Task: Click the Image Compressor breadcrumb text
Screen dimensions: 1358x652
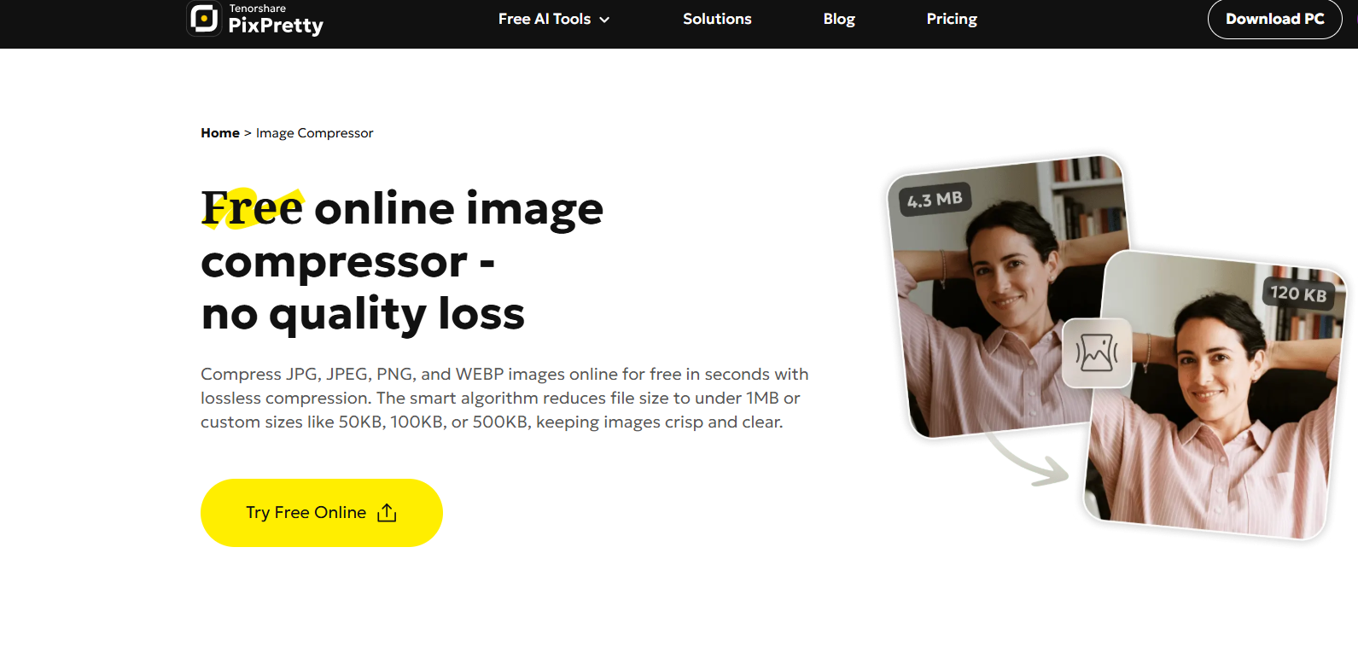Action: point(315,133)
